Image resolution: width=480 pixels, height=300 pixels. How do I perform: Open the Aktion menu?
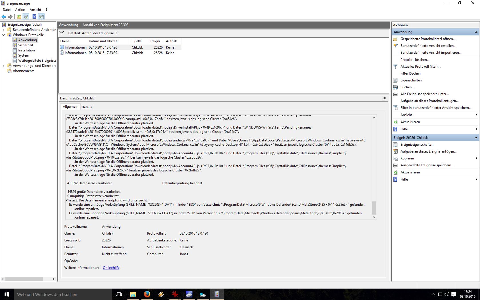pyautogui.click(x=20, y=10)
